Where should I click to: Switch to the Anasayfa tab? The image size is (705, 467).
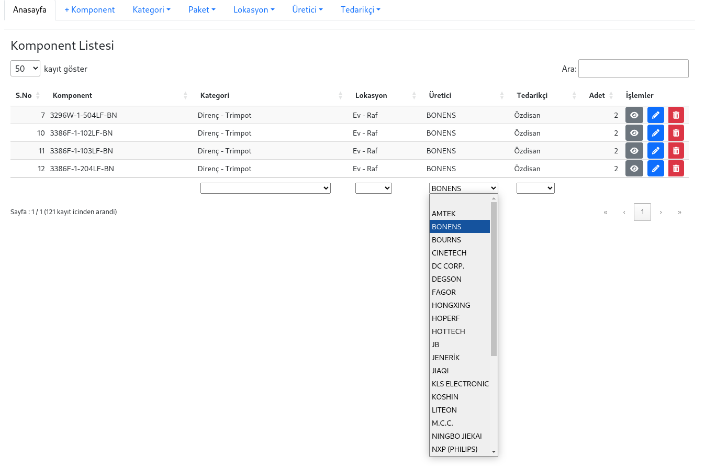click(30, 10)
